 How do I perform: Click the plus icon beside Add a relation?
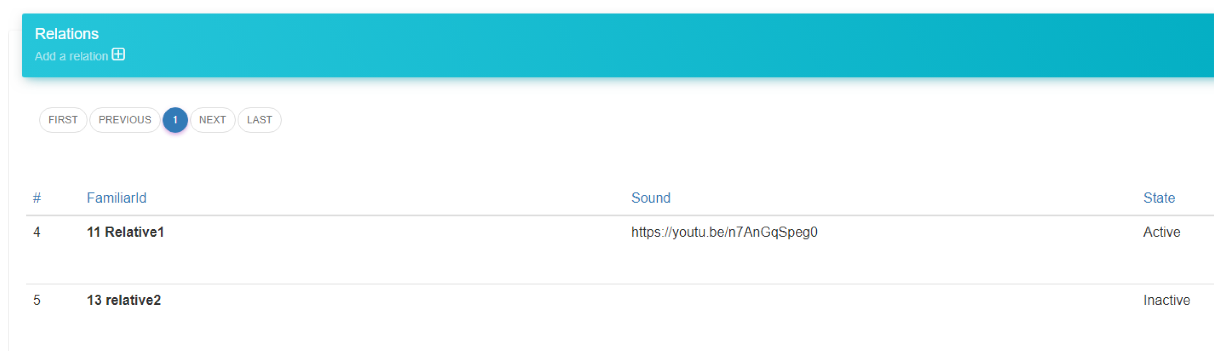(x=118, y=55)
